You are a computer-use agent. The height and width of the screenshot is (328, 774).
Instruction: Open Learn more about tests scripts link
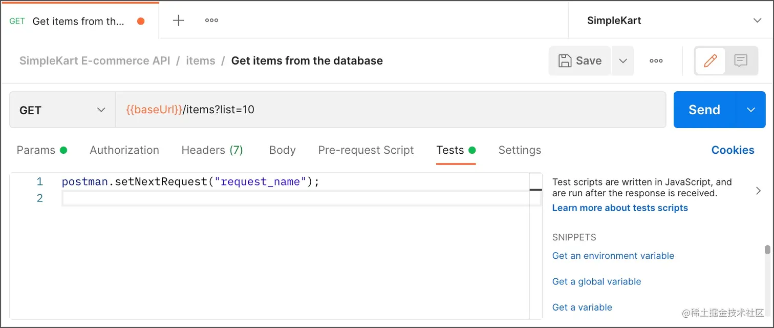619,208
